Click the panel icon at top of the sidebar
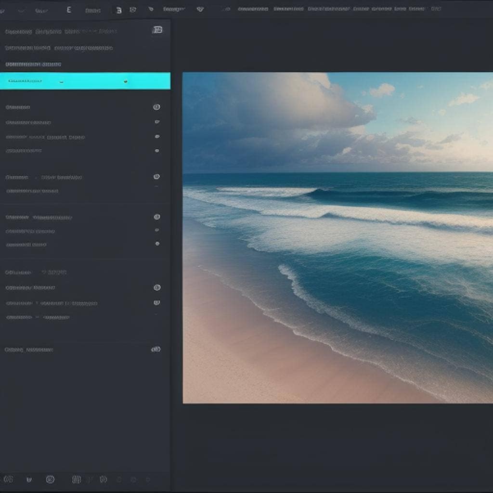This screenshot has width=493, height=493. coord(158,29)
